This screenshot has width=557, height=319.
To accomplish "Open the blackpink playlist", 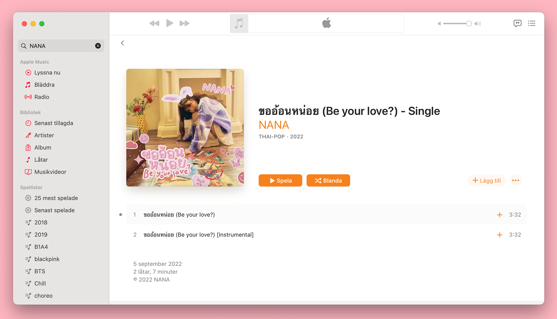I will (x=47, y=259).
